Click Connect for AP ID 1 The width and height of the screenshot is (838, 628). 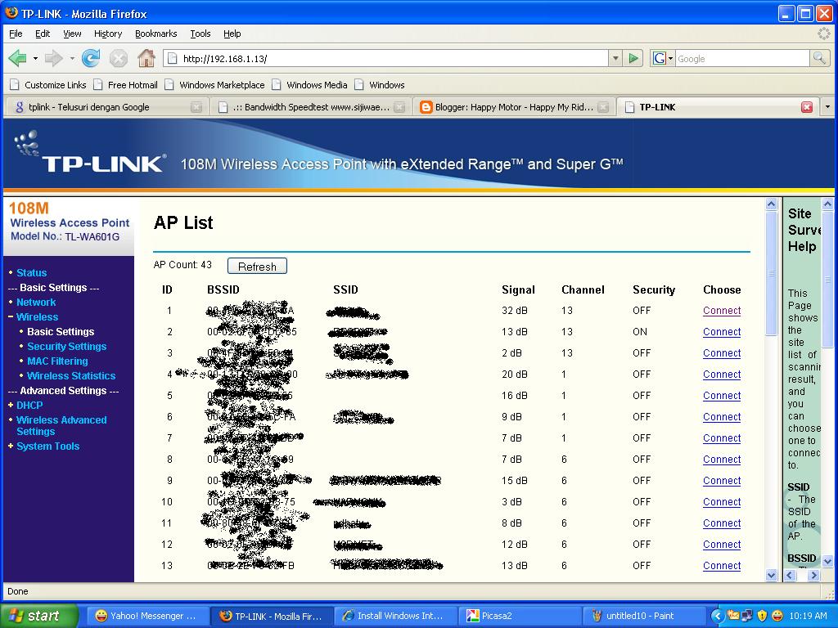(x=722, y=310)
